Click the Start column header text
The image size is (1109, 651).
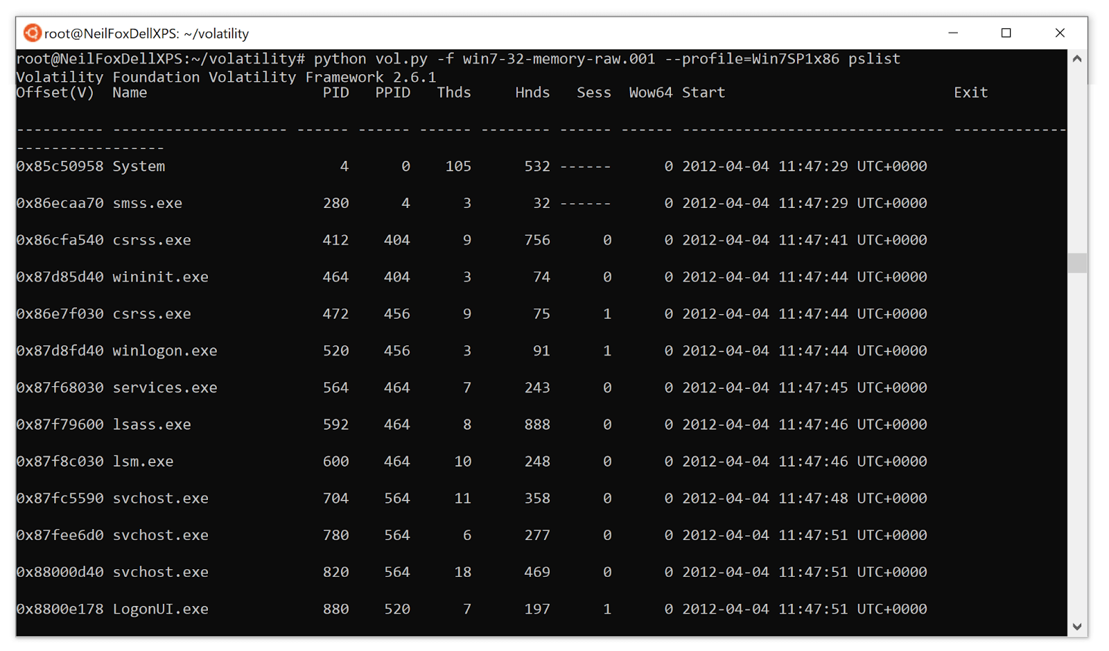click(x=703, y=92)
